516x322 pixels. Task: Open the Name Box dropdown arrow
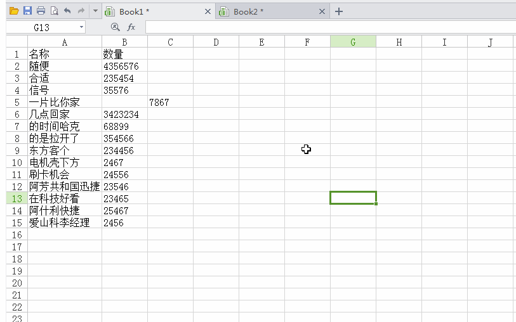click(81, 27)
